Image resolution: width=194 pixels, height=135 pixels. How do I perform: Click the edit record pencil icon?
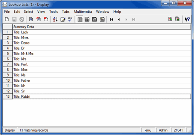tap(63, 19)
